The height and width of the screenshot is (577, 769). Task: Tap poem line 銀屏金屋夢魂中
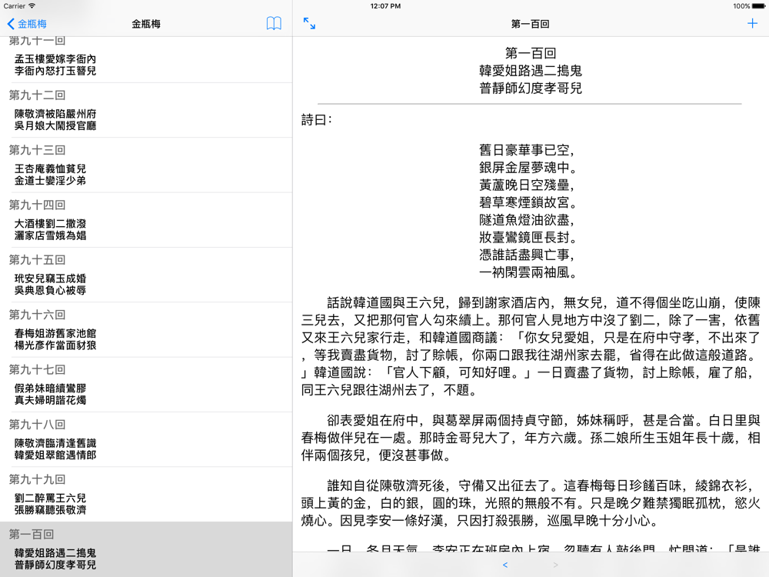(528, 168)
